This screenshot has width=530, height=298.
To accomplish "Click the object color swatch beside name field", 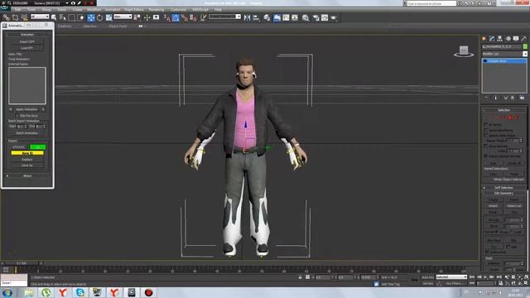I will [525, 46].
